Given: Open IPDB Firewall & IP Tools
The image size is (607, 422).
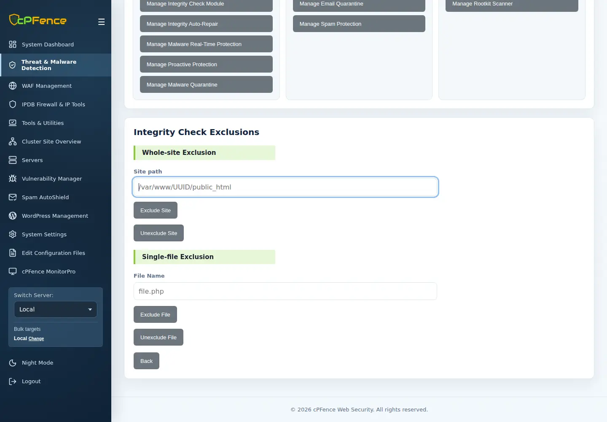Looking at the screenshot, I should point(56,104).
